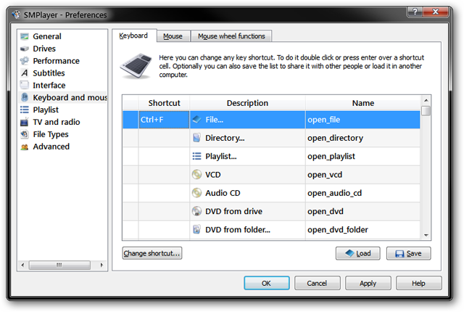Click the VCD disc icon
Screen dimensions: 464x312
click(196, 175)
